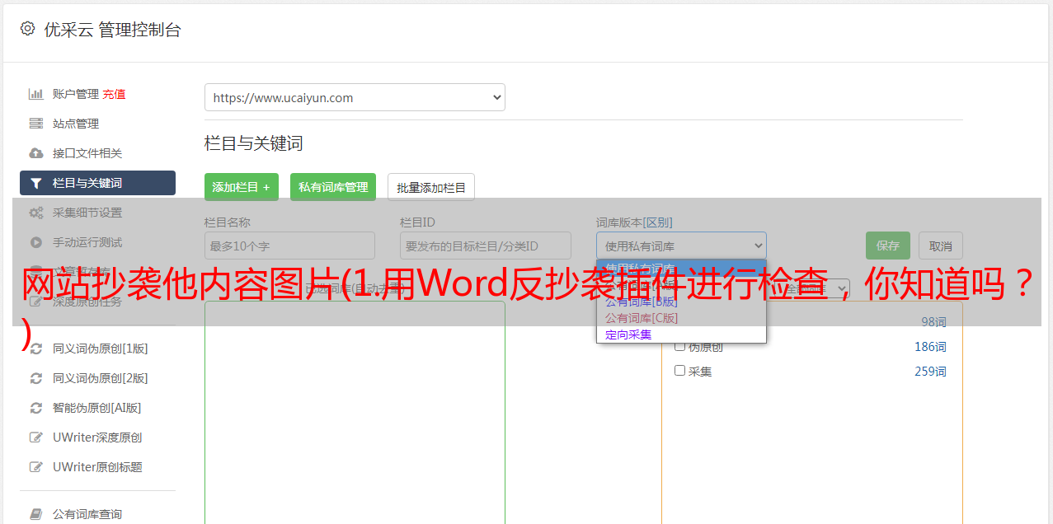Click the 259词 count
Image resolution: width=1053 pixels, height=524 pixels.
click(930, 372)
